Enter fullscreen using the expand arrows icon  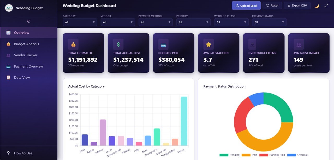pos(326,6)
